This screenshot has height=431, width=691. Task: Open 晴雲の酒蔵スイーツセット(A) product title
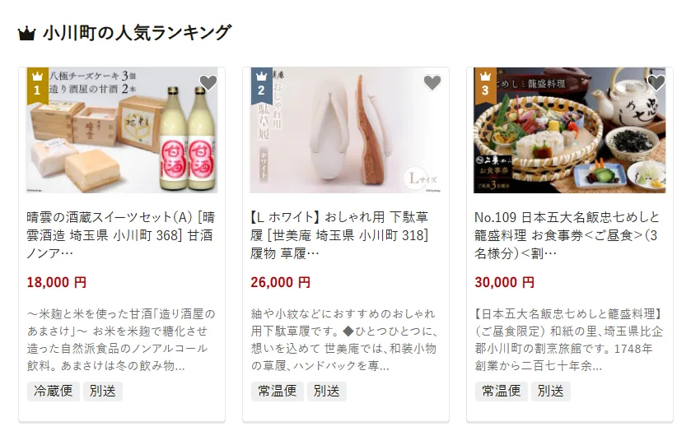point(121,235)
